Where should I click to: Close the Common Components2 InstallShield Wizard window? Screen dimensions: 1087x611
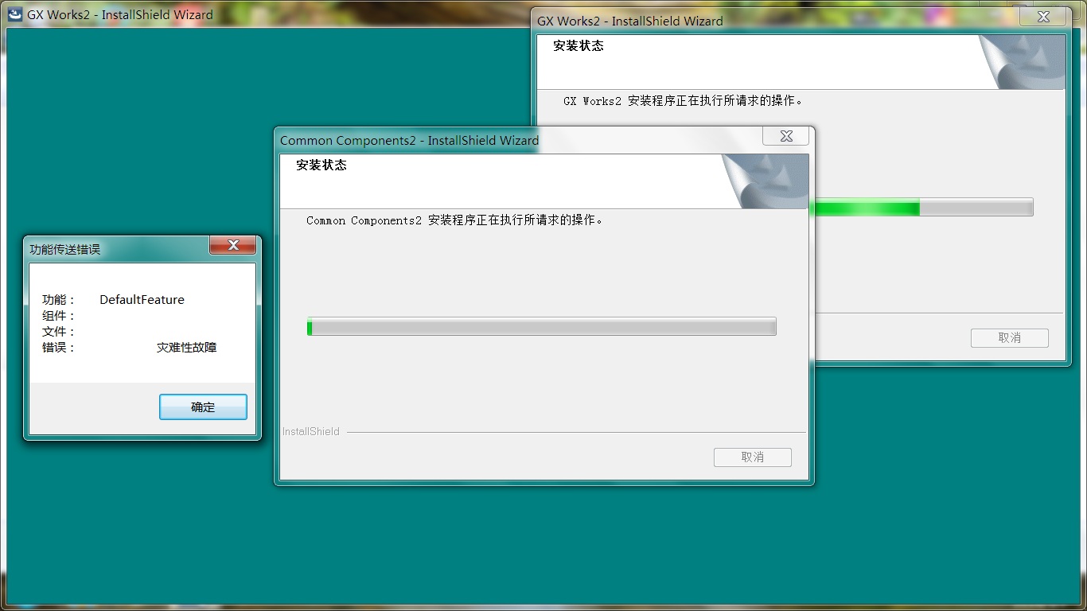click(x=785, y=136)
